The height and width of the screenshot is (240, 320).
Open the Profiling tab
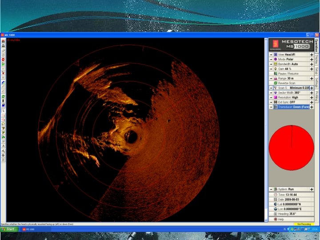click(316, 96)
